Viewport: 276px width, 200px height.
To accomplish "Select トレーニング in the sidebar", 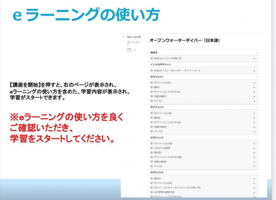I will click(x=134, y=37).
